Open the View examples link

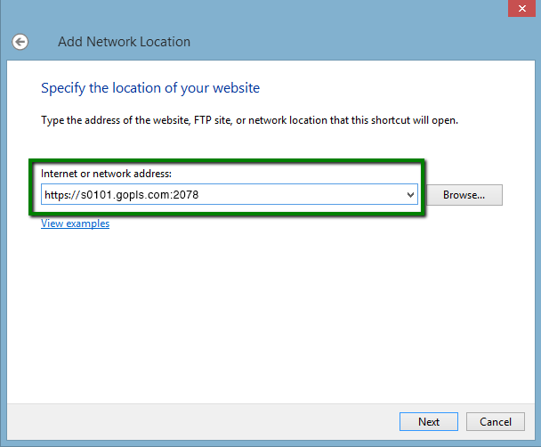coord(75,223)
